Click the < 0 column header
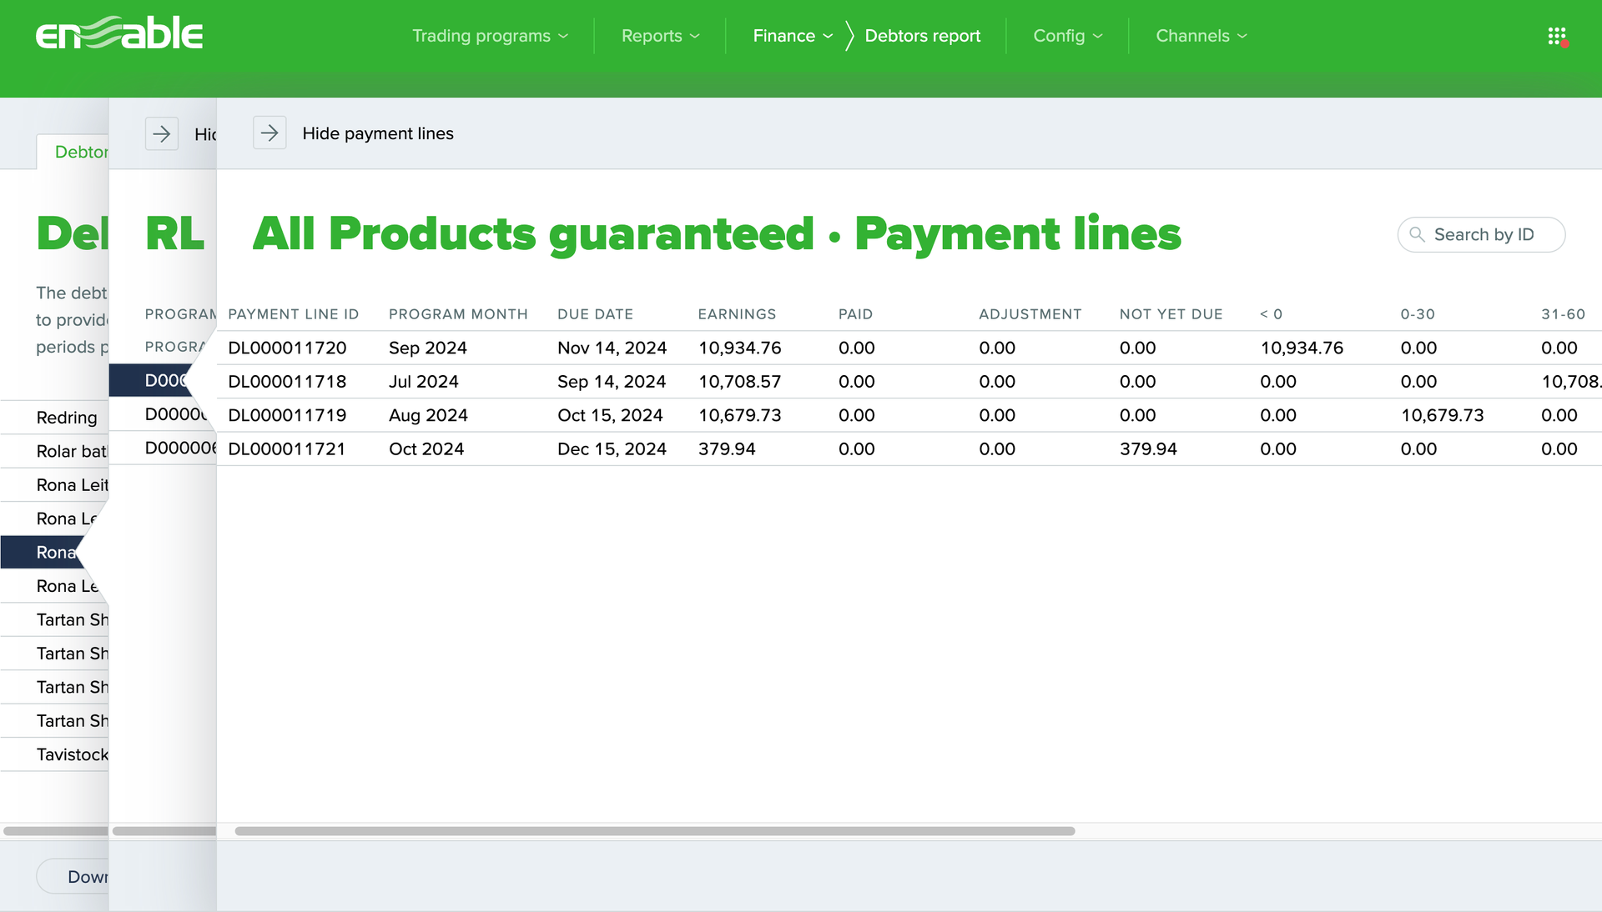This screenshot has height=912, width=1602. [1271, 314]
